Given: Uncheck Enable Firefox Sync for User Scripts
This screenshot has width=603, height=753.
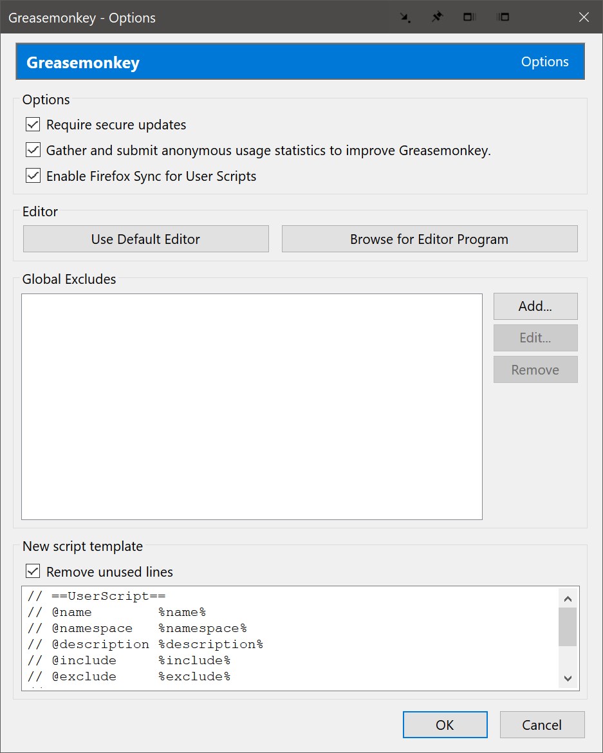Looking at the screenshot, I should point(33,176).
